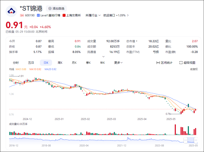
Task: Click the stock code 600190
Action: (30, 16)
